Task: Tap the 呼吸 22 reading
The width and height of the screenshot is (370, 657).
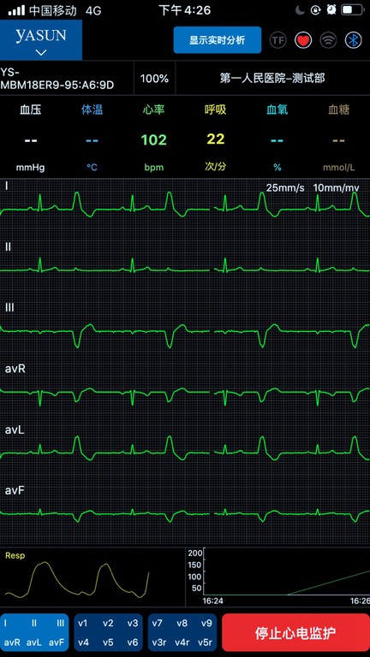Action: click(x=216, y=139)
